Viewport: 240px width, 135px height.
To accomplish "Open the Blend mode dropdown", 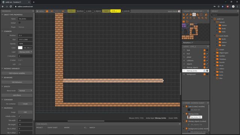I will [x=25, y=91].
